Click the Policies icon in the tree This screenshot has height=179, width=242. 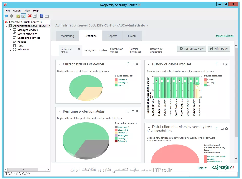pos(15,42)
